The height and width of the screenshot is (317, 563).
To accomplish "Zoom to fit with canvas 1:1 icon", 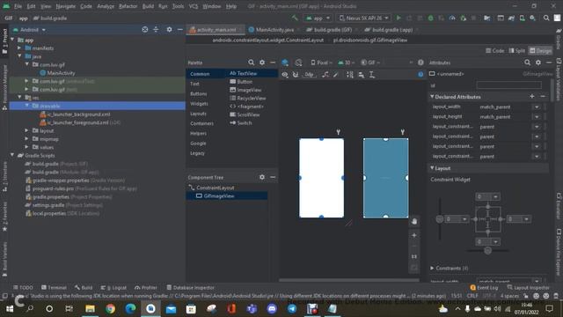I will coord(414,256).
